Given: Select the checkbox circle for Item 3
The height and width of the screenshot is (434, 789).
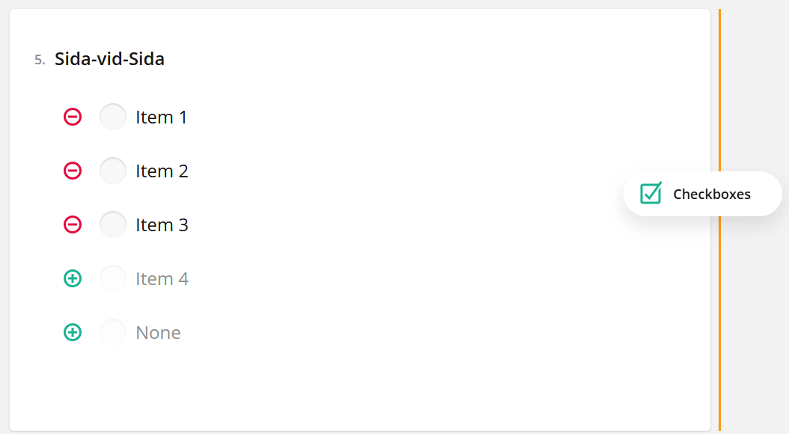Looking at the screenshot, I should [x=112, y=224].
